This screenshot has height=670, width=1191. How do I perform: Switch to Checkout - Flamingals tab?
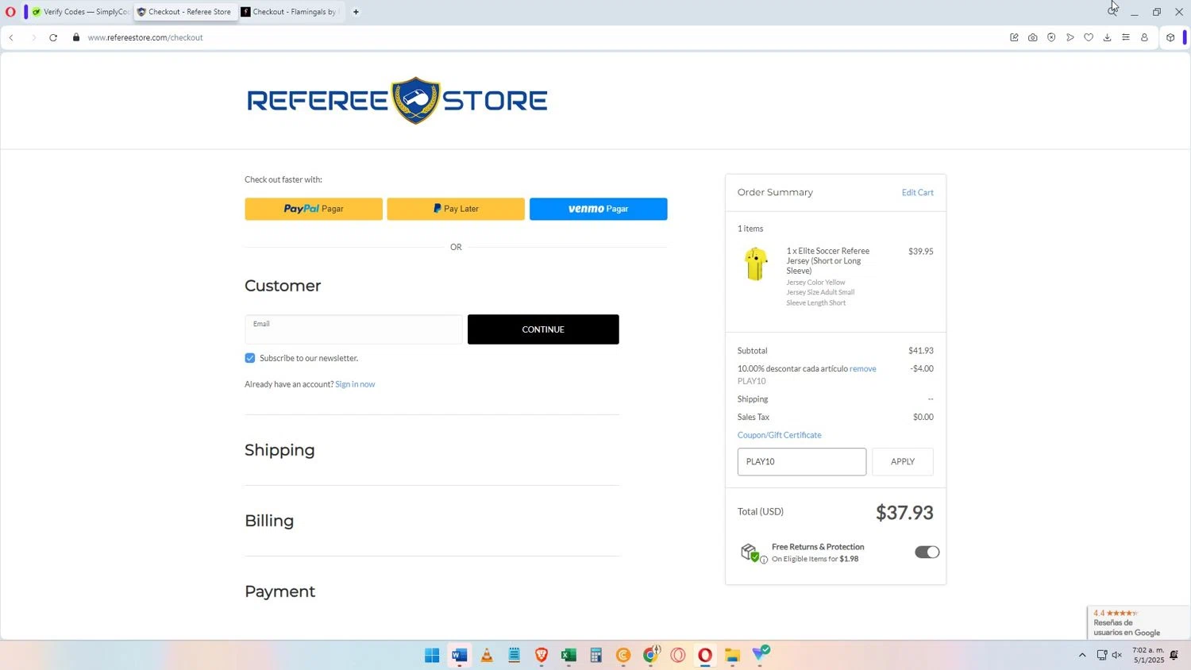(x=291, y=12)
